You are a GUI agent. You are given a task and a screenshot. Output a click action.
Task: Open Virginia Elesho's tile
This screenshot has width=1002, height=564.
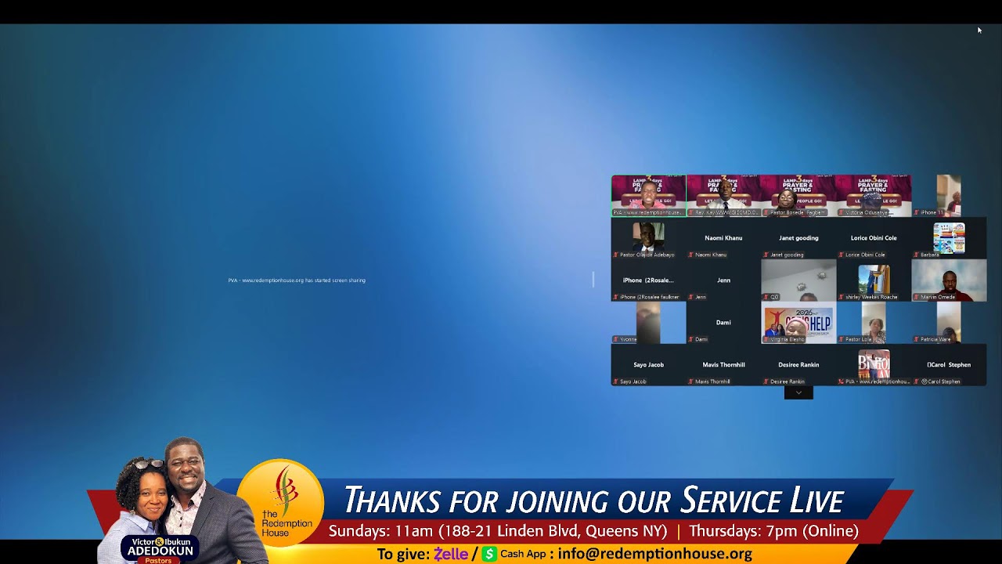point(798,323)
